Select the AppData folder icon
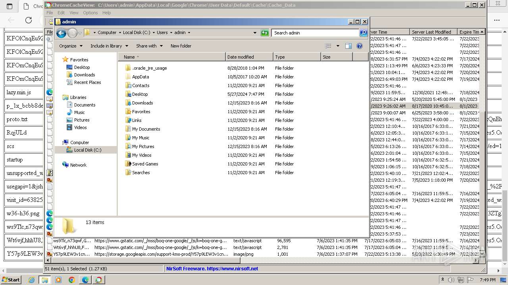Viewport: 508px width, 285px height. tap(128, 77)
